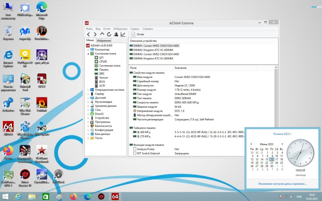This screenshot has width=322, height=201.
Task: Expand the Компьютер tree node
Action: click(x=88, y=50)
